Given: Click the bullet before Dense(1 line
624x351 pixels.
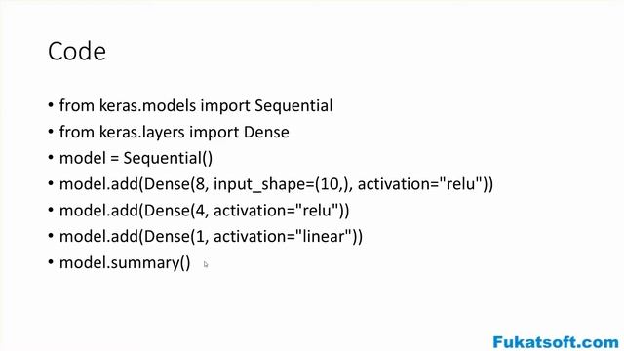Looking at the screenshot, I should pyautogui.click(x=51, y=236).
